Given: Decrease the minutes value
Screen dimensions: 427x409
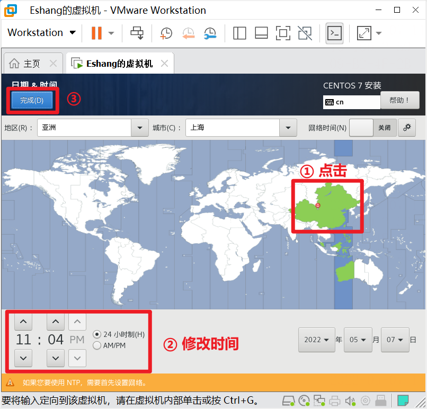Looking at the screenshot, I should [x=56, y=358].
